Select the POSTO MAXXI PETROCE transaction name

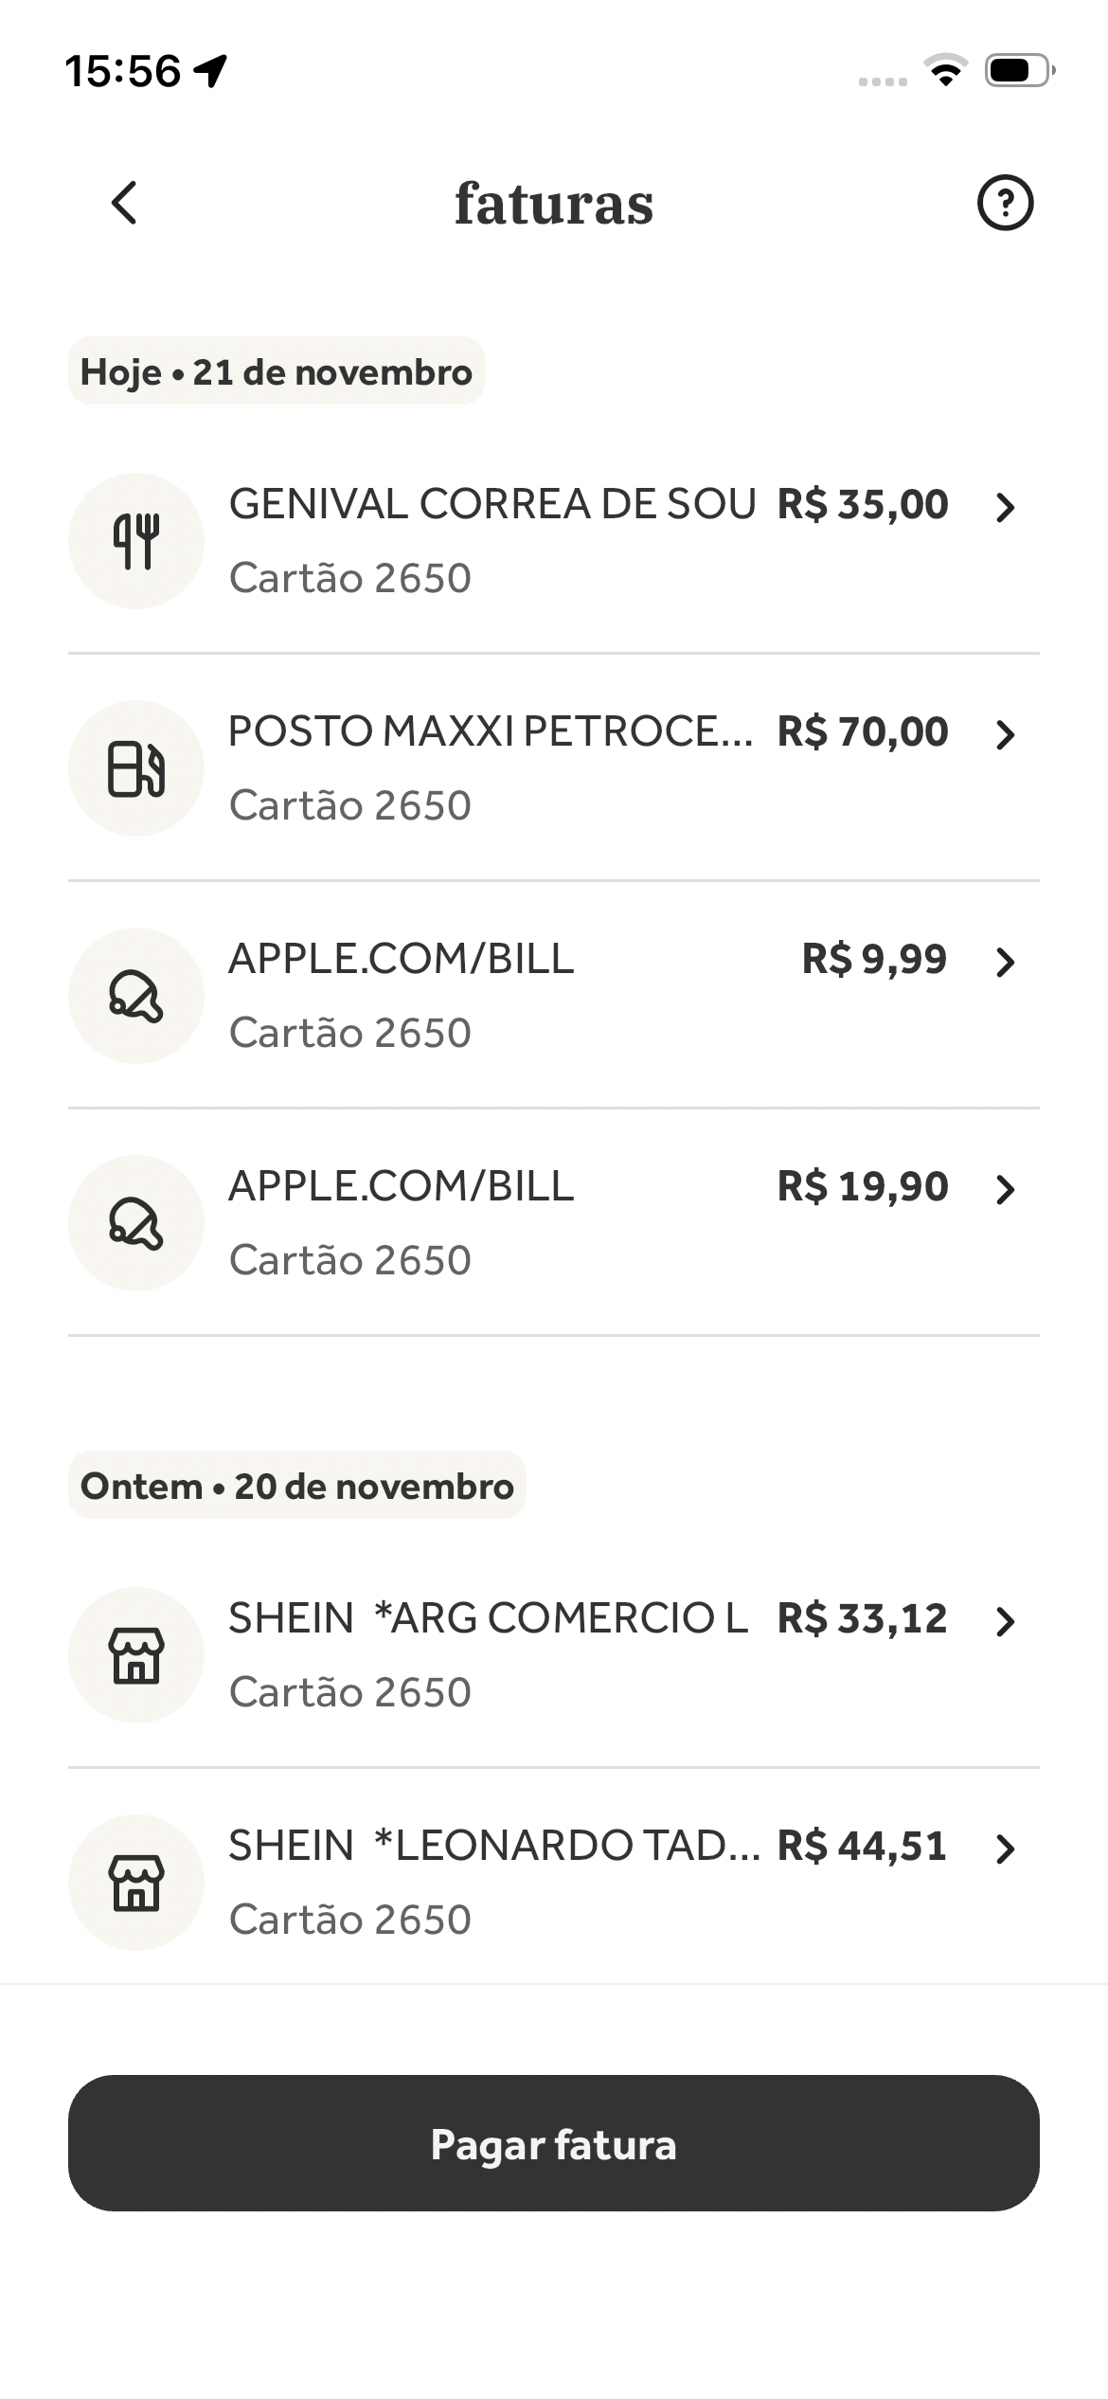pos(491,731)
